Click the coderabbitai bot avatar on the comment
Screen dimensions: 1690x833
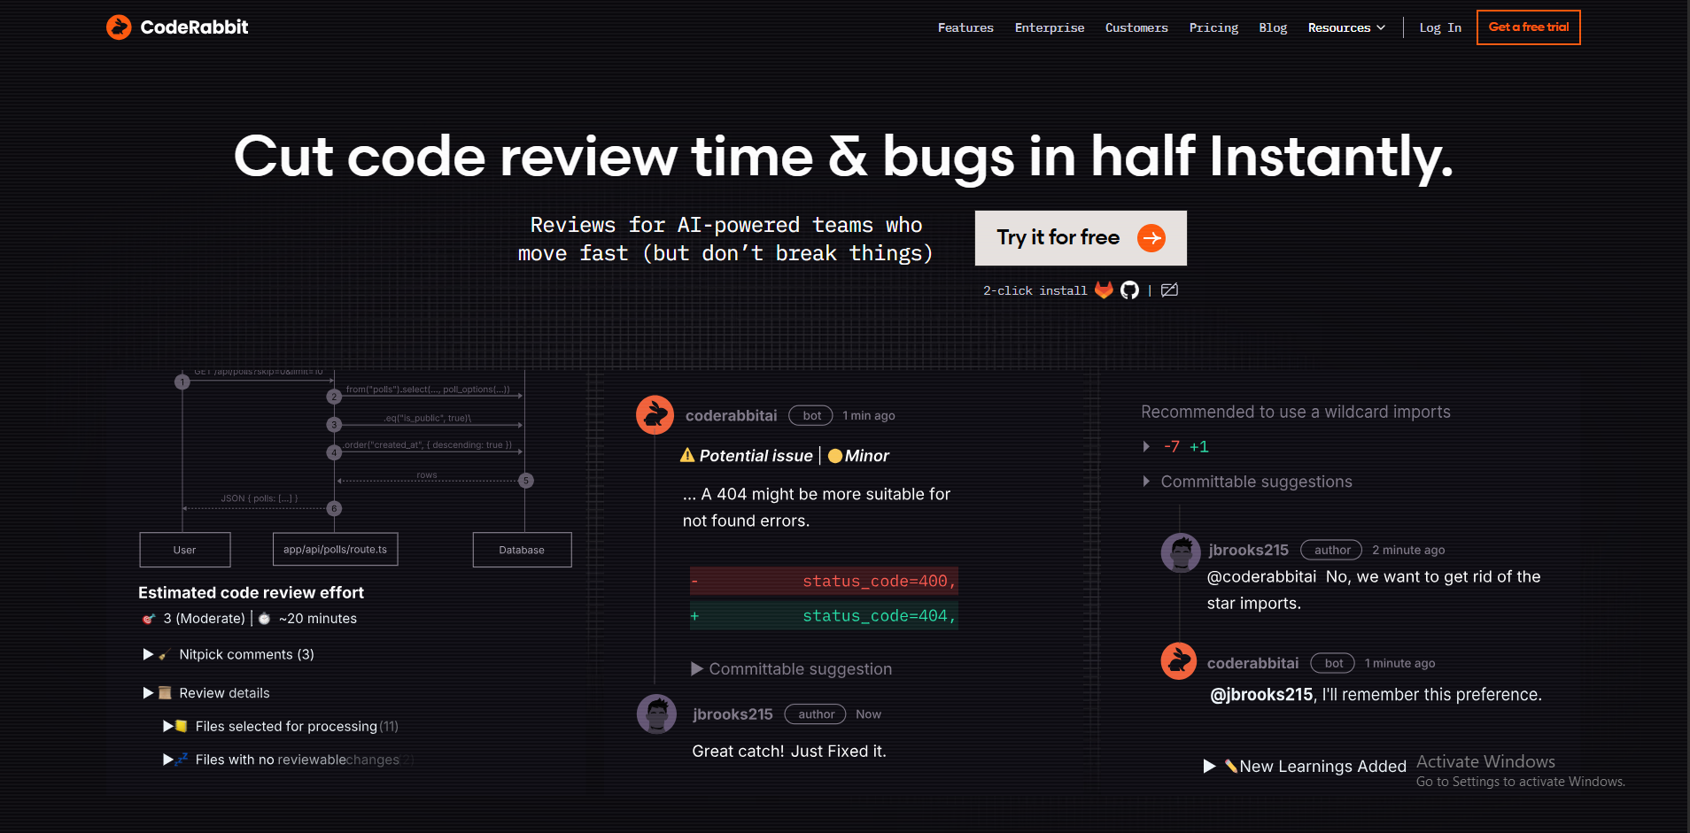(655, 414)
